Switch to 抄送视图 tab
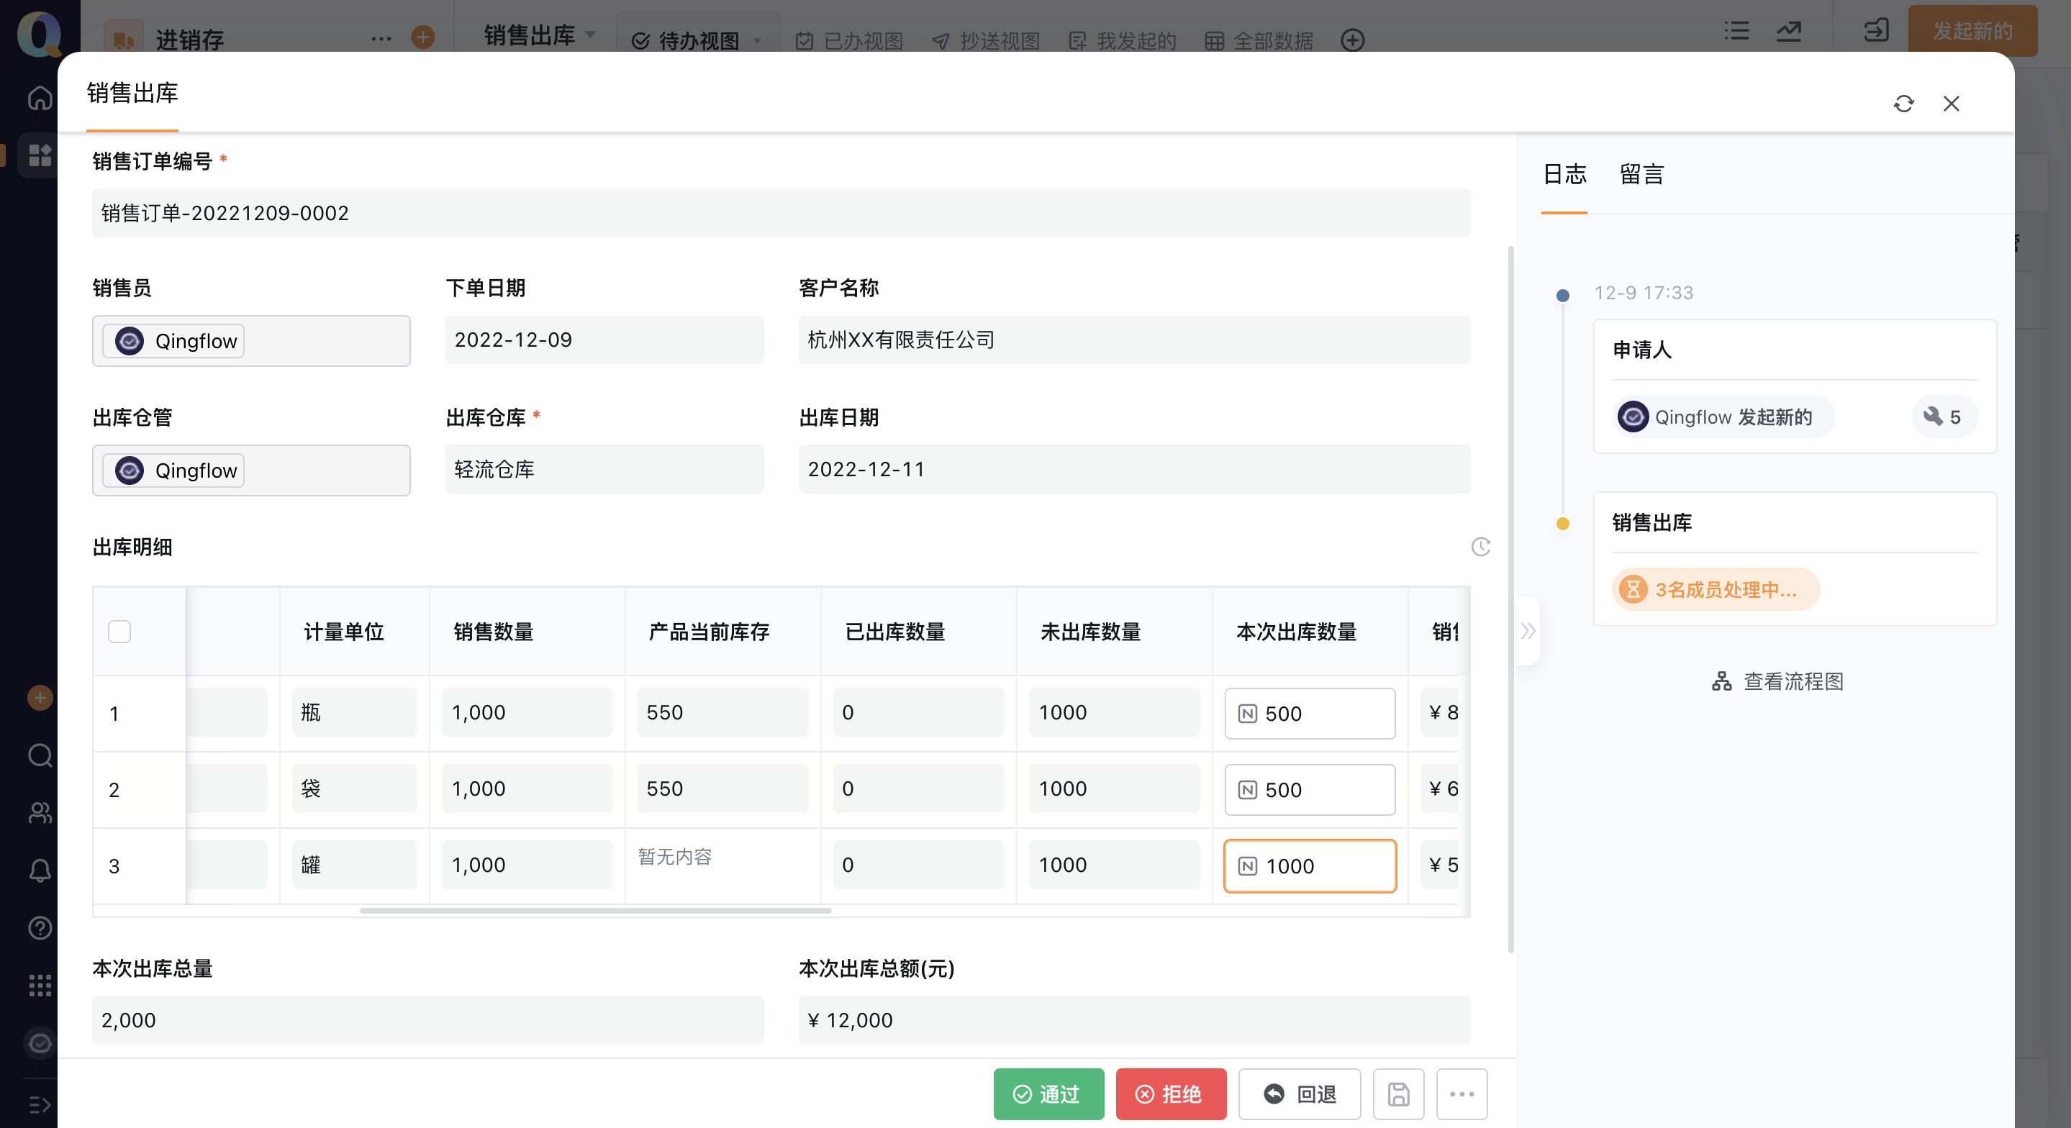Viewport: 2071px width, 1128px height. click(x=986, y=40)
